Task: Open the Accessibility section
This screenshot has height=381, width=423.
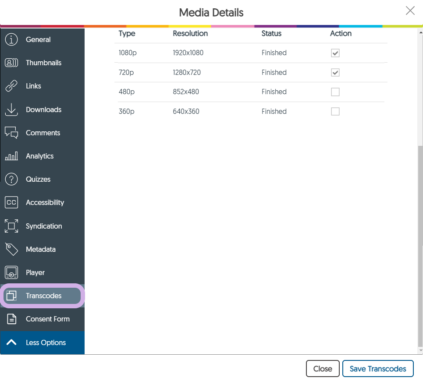Action: click(45, 202)
